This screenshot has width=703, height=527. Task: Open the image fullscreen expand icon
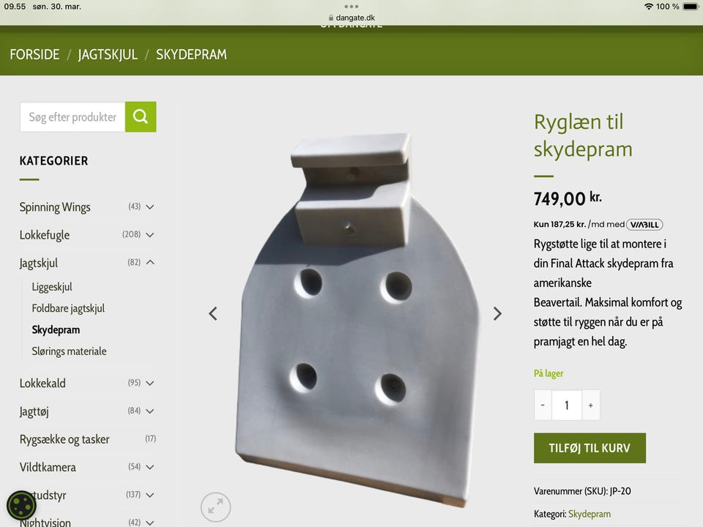(x=215, y=507)
